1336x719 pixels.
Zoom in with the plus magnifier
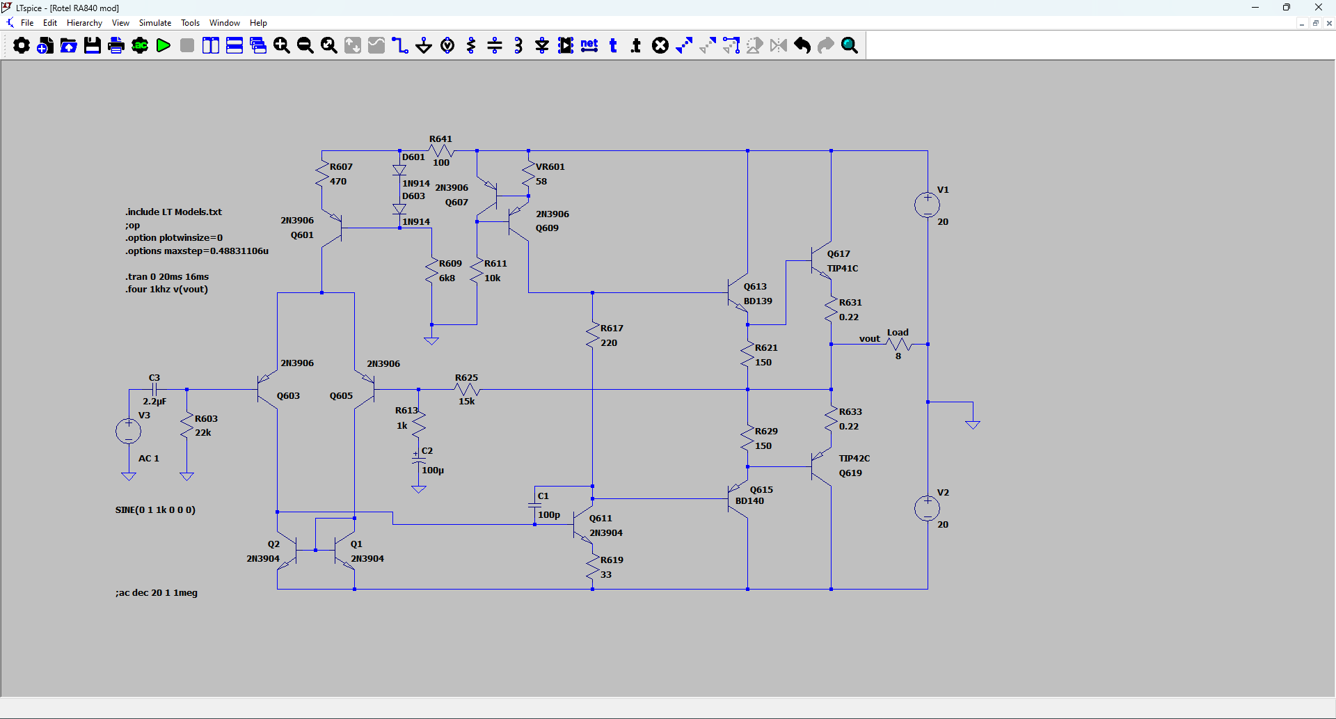pyautogui.click(x=282, y=46)
